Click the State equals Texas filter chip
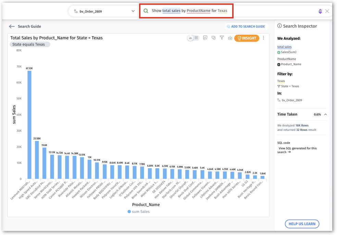337x235 pixels. (x=30, y=44)
